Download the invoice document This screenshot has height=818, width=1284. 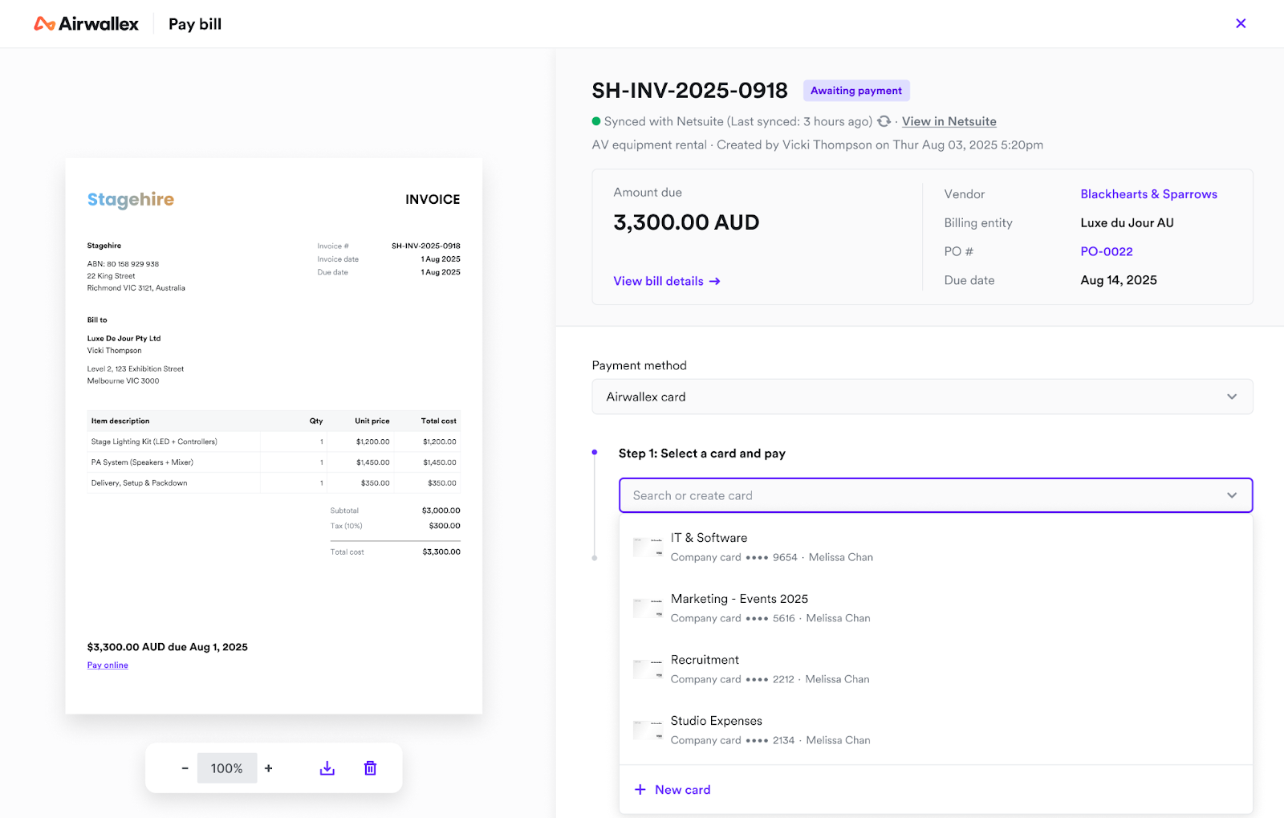point(327,768)
